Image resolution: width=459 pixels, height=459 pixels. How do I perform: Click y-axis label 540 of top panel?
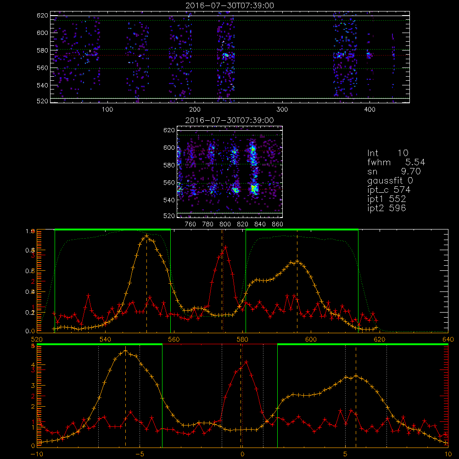point(42,85)
